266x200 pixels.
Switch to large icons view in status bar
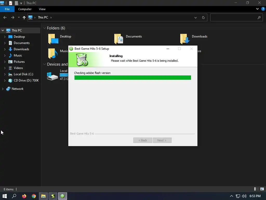(x=262, y=189)
